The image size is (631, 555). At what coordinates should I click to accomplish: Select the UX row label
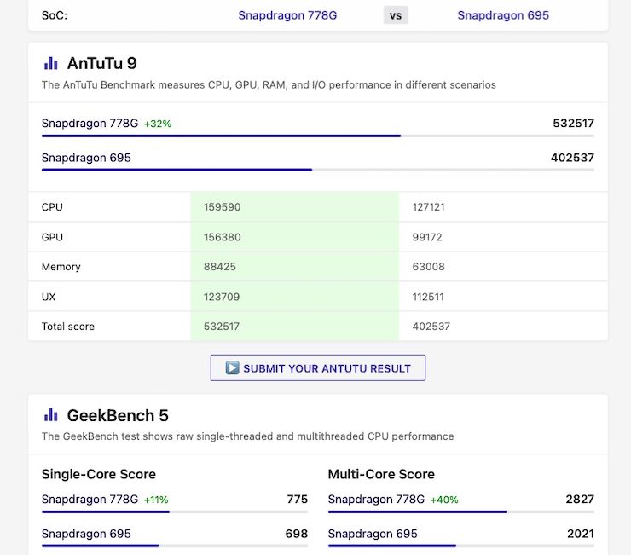pyautogui.click(x=49, y=297)
